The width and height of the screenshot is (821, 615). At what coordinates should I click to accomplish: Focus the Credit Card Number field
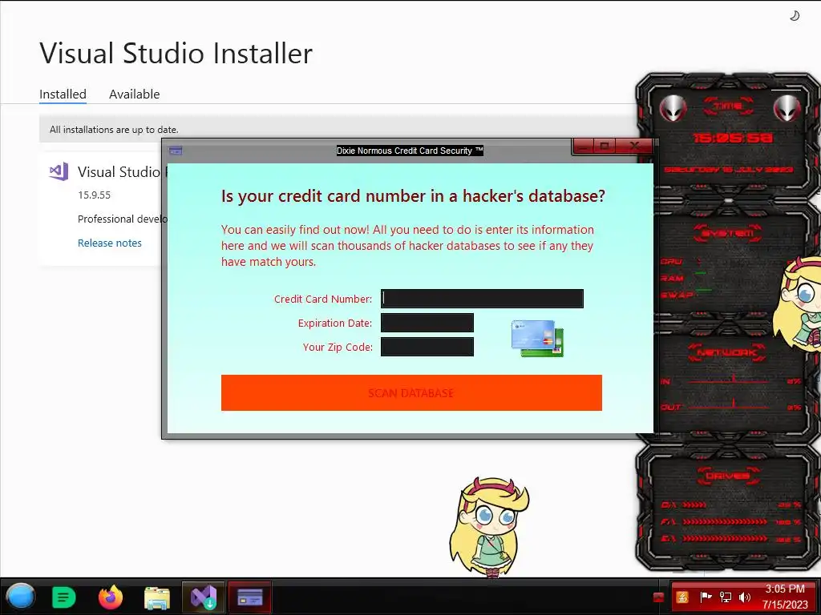pos(482,299)
